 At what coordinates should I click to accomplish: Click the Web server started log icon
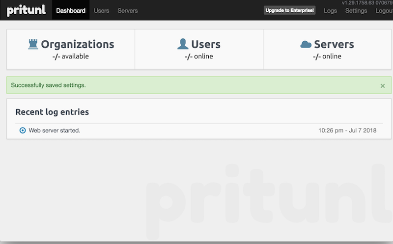(23, 130)
